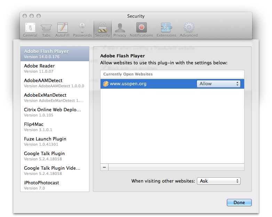Remove selected website with minus button
Screen dimensions: 272x217
pyautogui.click(x=104, y=167)
